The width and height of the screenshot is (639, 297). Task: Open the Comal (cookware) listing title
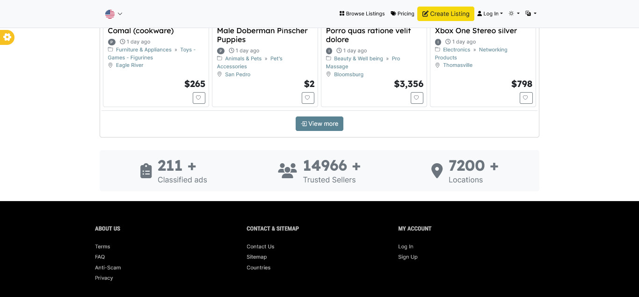(x=141, y=31)
